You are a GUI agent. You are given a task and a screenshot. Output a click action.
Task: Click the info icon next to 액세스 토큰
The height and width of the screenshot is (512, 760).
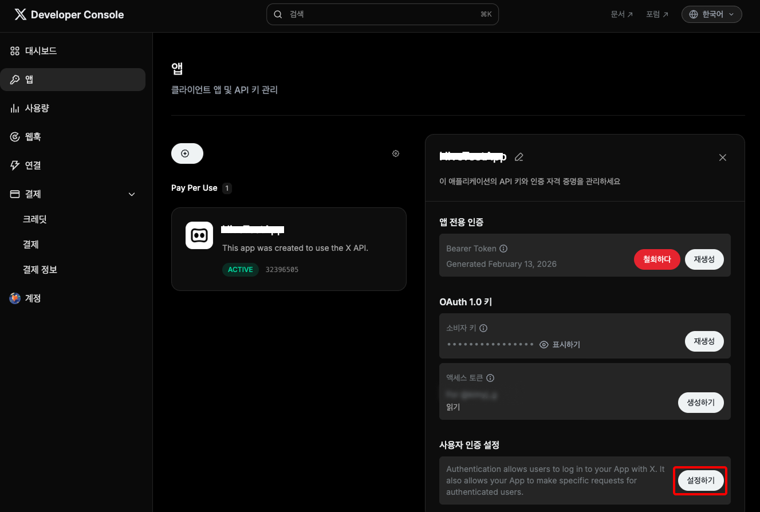click(490, 378)
